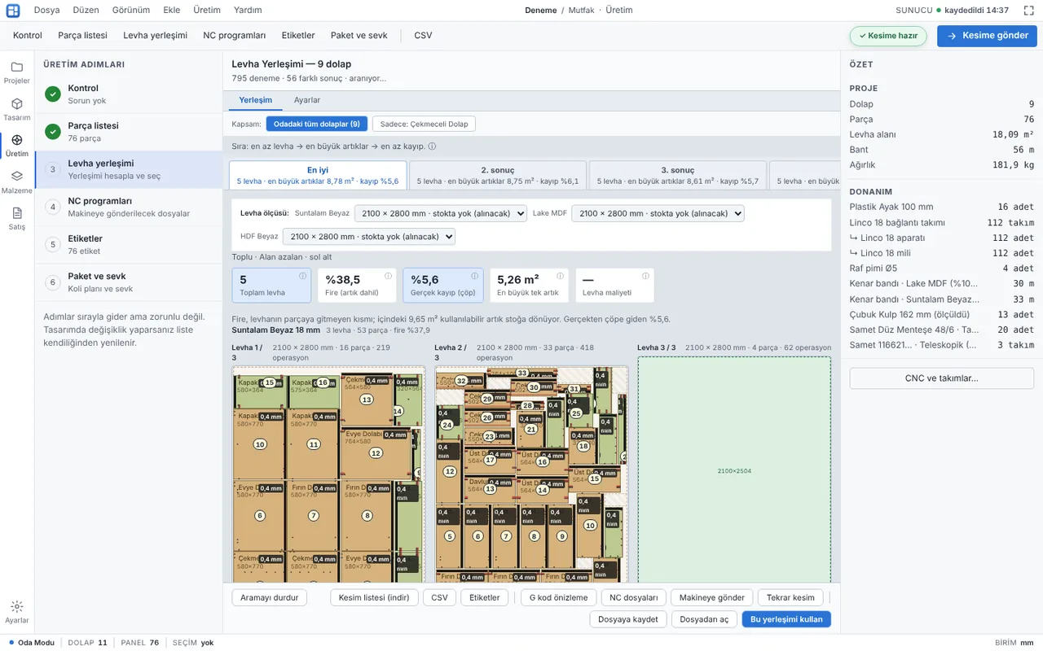Show info for En büyük tek artık

[x=560, y=276]
